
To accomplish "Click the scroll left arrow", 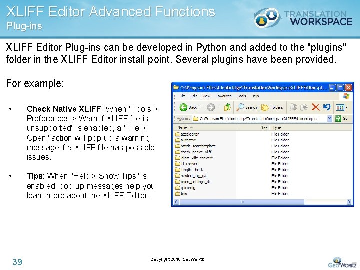I will (177, 202).
